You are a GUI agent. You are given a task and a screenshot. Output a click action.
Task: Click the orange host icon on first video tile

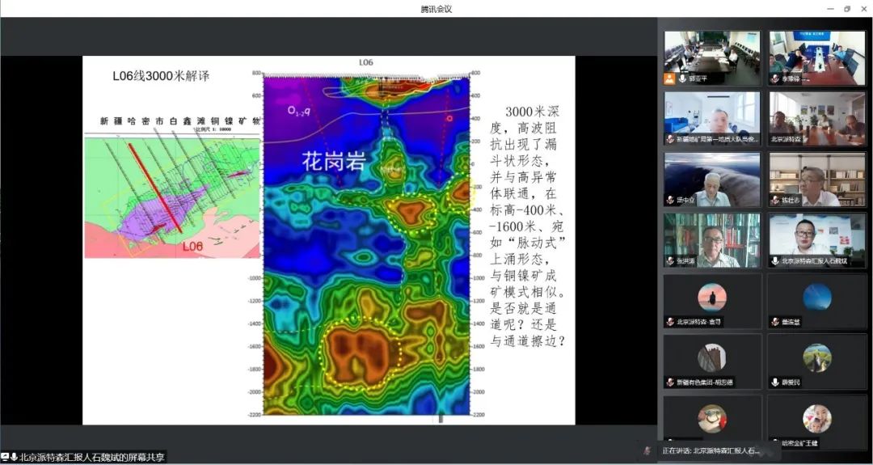[x=670, y=78]
